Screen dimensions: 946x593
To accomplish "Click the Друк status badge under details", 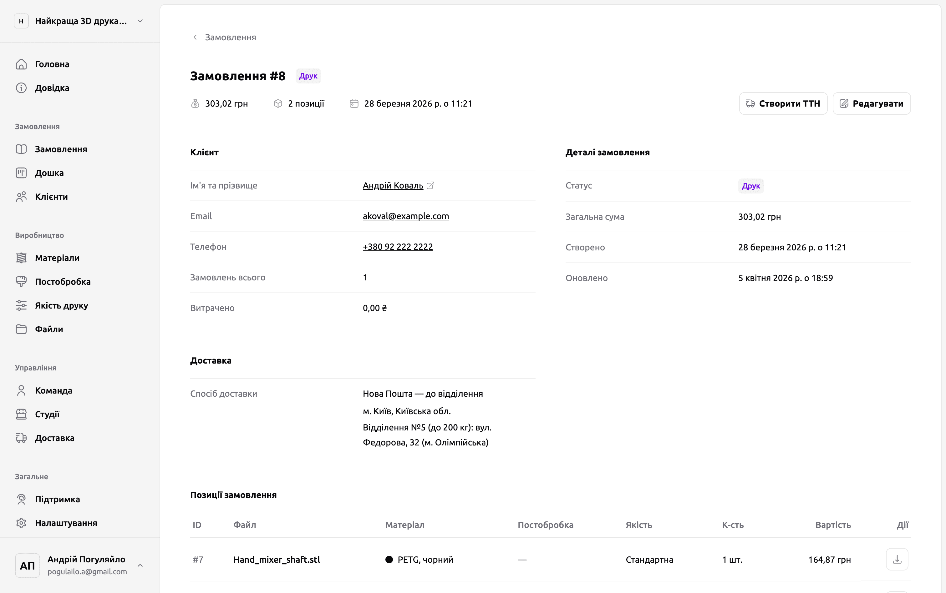I will (750, 186).
